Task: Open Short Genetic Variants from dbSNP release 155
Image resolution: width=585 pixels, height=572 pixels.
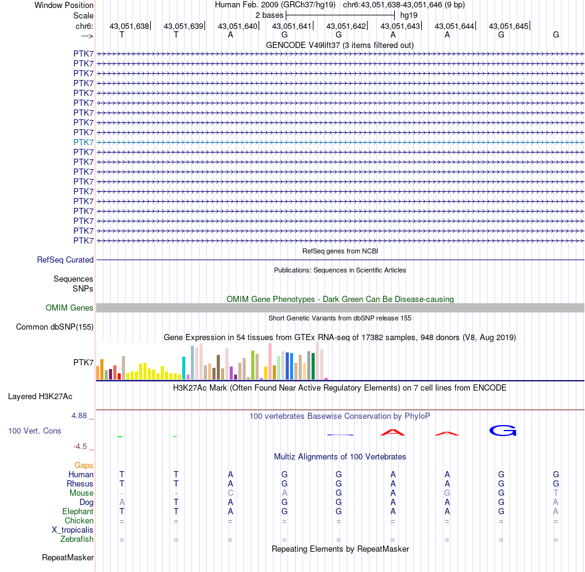Action: pyautogui.click(x=340, y=318)
